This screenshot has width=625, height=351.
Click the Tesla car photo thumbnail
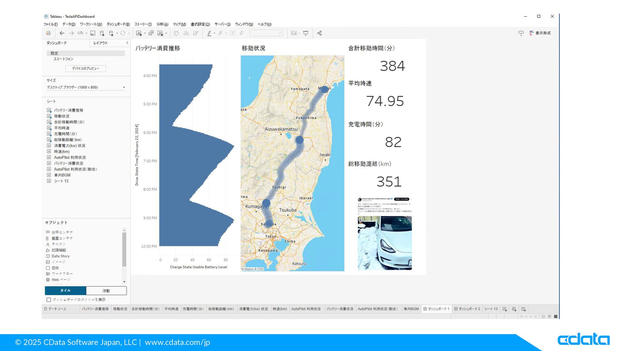[x=384, y=243]
